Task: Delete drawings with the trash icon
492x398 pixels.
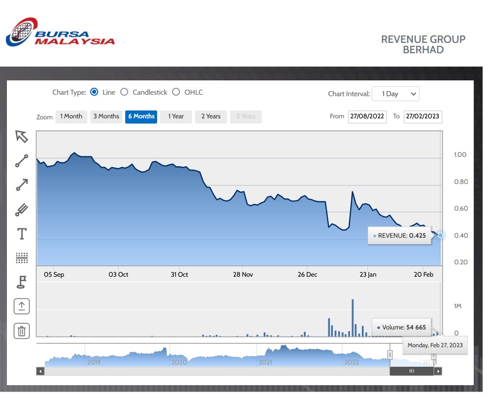Action: [22, 331]
